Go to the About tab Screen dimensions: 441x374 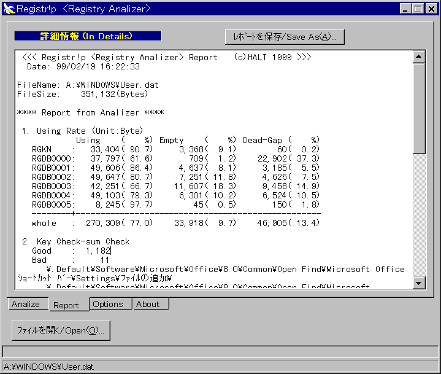click(148, 304)
